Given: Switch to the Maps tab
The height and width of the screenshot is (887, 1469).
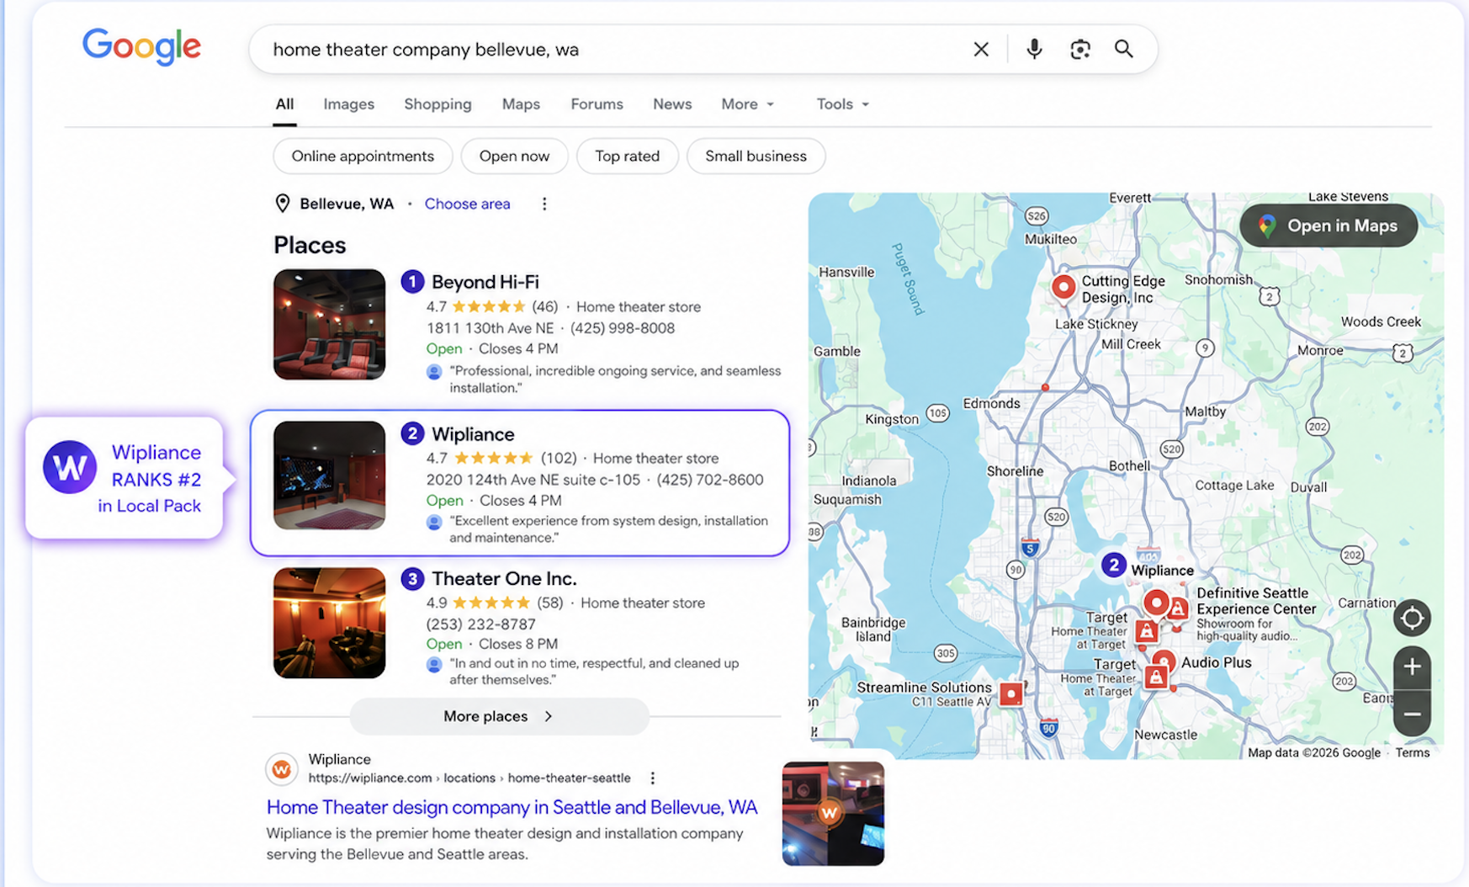Looking at the screenshot, I should tap(521, 104).
